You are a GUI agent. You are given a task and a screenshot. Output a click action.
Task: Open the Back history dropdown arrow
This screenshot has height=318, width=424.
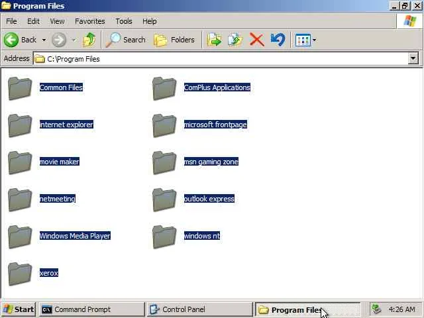coord(44,40)
